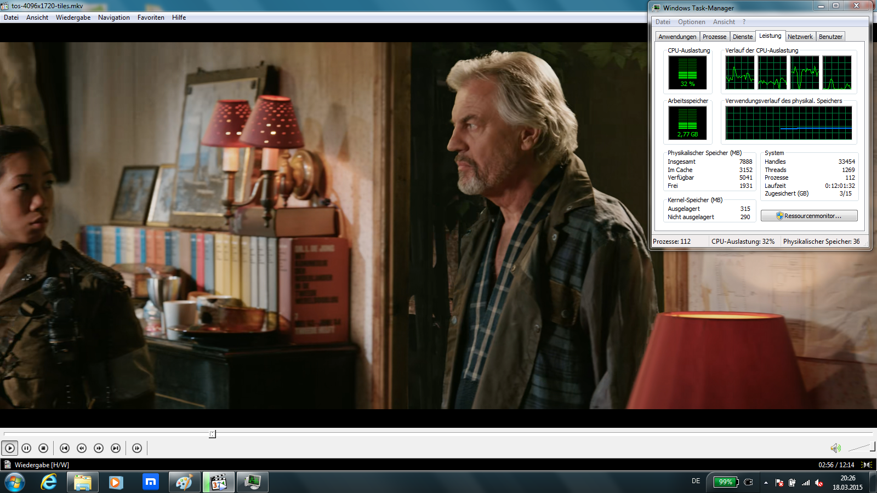Open the Windows Start menu
The height and width of the screenshot is (493, 877).
pyautogui.click(x=15, y=482)
